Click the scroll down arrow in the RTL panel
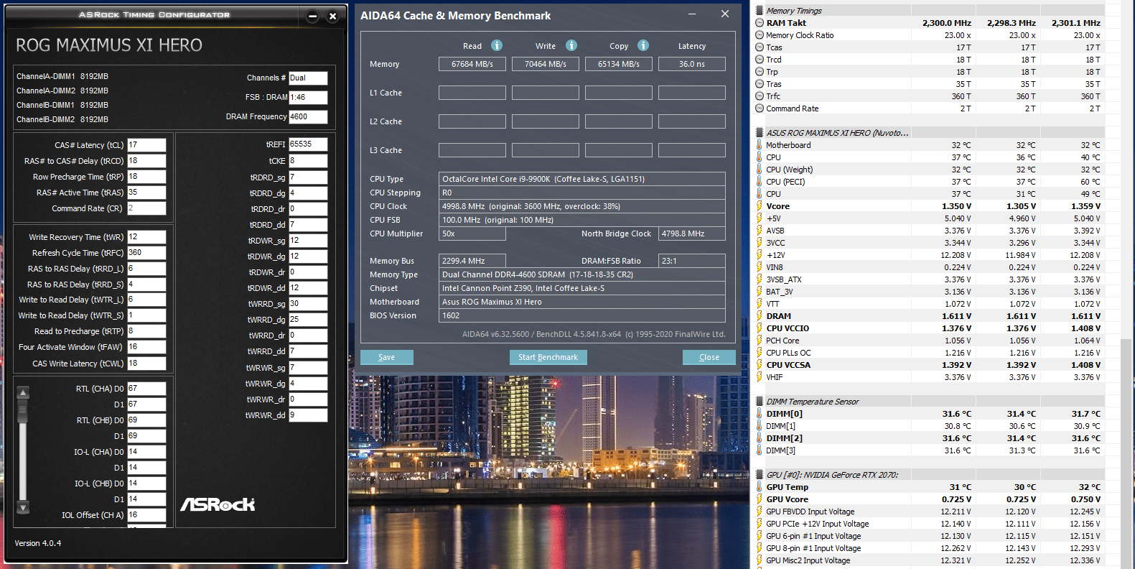 coord(23,507)
